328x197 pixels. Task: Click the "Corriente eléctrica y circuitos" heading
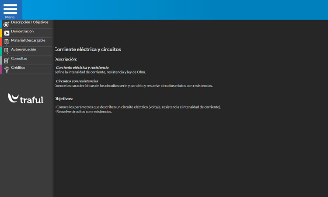tap(87, 49)
